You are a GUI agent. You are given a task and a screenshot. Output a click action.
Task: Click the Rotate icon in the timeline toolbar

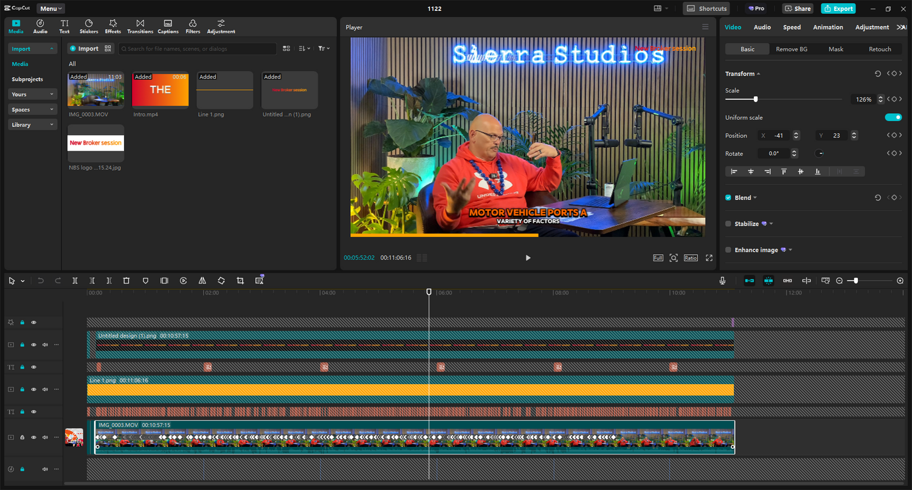pos(221,281)
